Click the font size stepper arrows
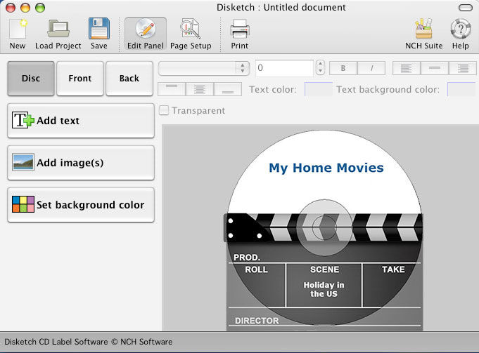The width and height of the screenshot is (479, 353). (320, 68)
